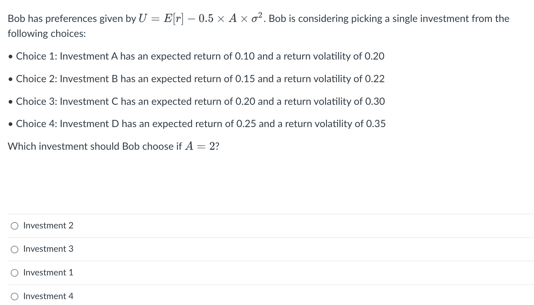Click the Choice 3 bullet point text

(201, 102)
